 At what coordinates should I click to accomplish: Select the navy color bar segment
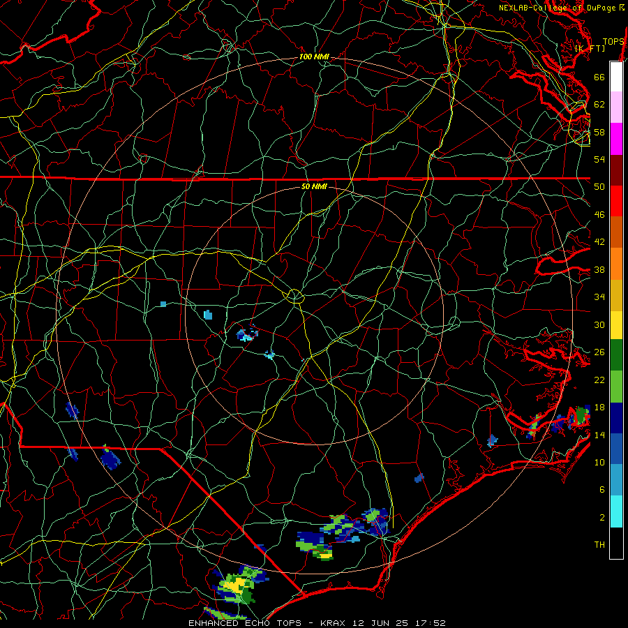616,418
